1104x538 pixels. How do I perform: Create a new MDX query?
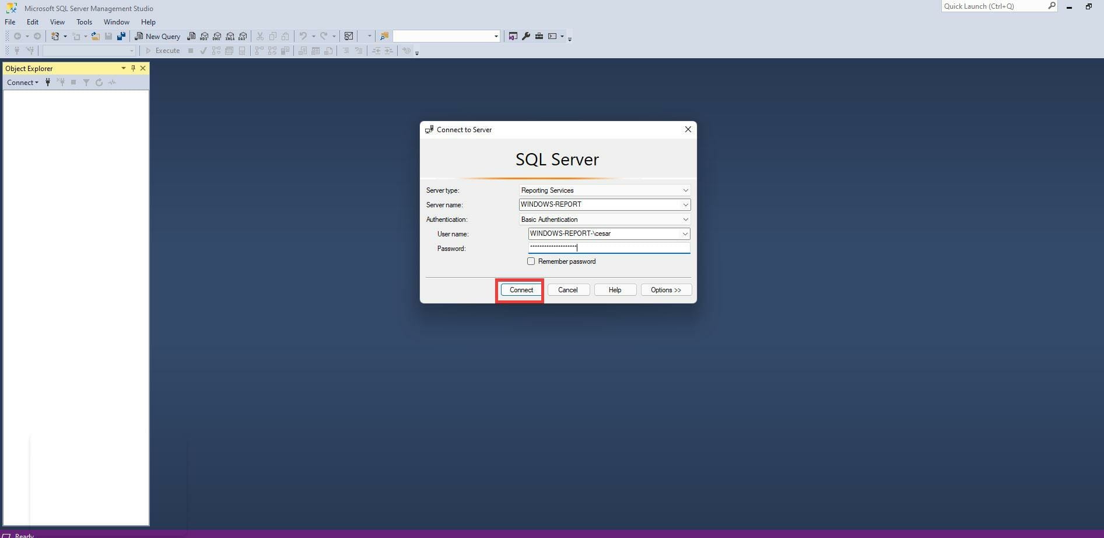coord(204,36)
